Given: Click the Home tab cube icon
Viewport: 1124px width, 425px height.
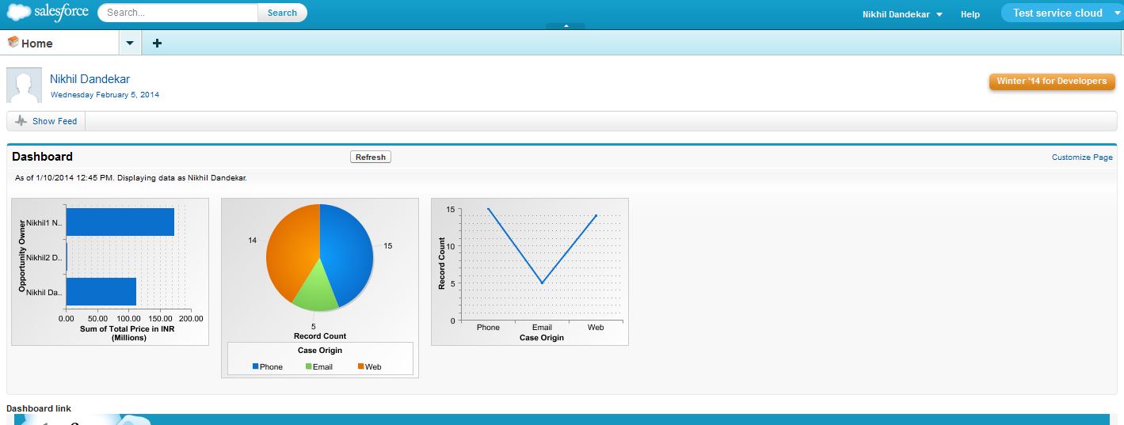Looking at the screenshot, I should pyautogui.click(x=13, y=43).
